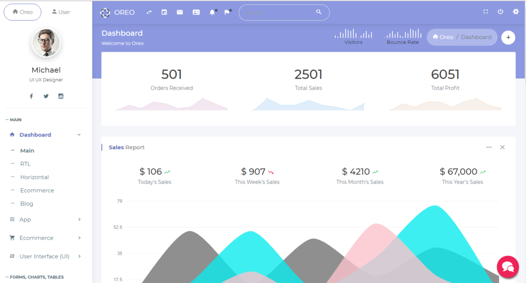Click the Total Sales 2501 value
Viewport: 526px width, 283px height.
pyautogui.click(x=309, y=74)
